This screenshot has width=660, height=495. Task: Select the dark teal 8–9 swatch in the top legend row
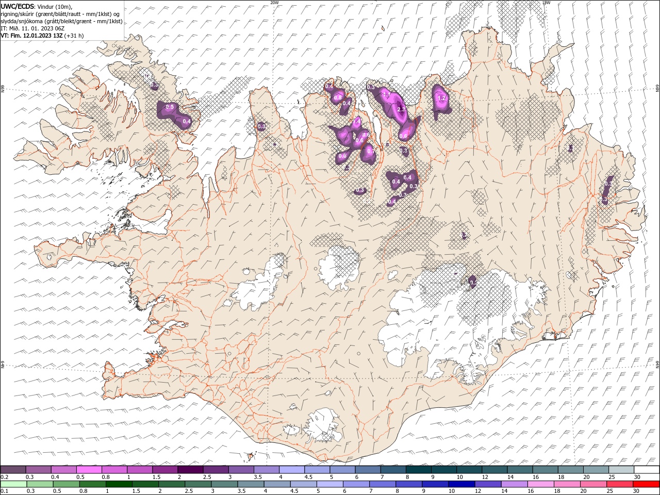pyautogui.click(x=418, y=470)
